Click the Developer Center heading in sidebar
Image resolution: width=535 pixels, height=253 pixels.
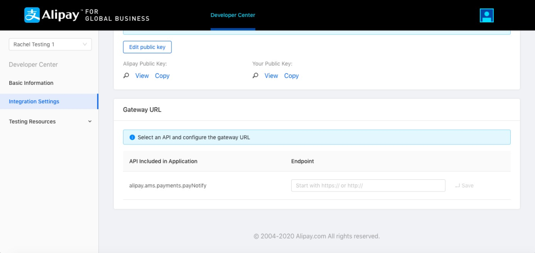tap(33, 64)
